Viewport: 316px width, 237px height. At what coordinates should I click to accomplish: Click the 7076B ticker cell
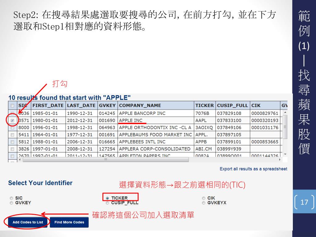click(x=205, y=113)
